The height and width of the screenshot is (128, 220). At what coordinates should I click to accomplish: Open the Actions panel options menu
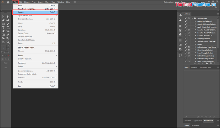218,14
